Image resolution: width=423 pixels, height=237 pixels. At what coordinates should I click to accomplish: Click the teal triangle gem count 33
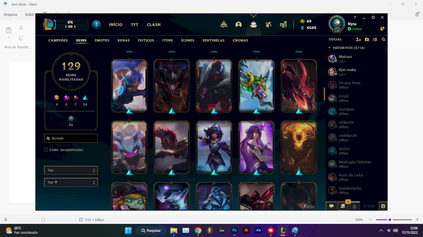[x=85, y=100]
